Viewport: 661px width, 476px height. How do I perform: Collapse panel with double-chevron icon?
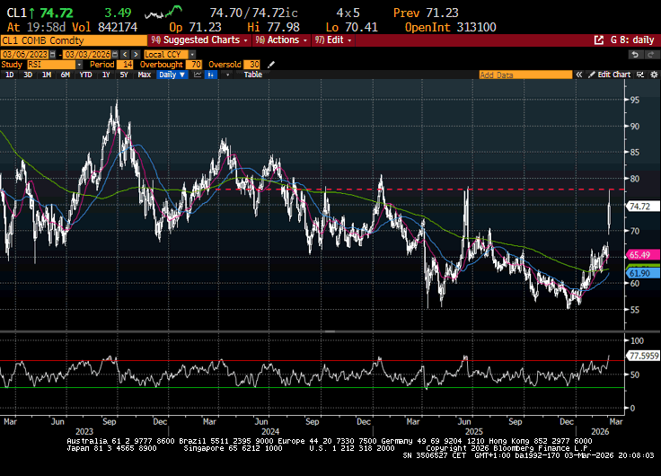tap(580, 75)
